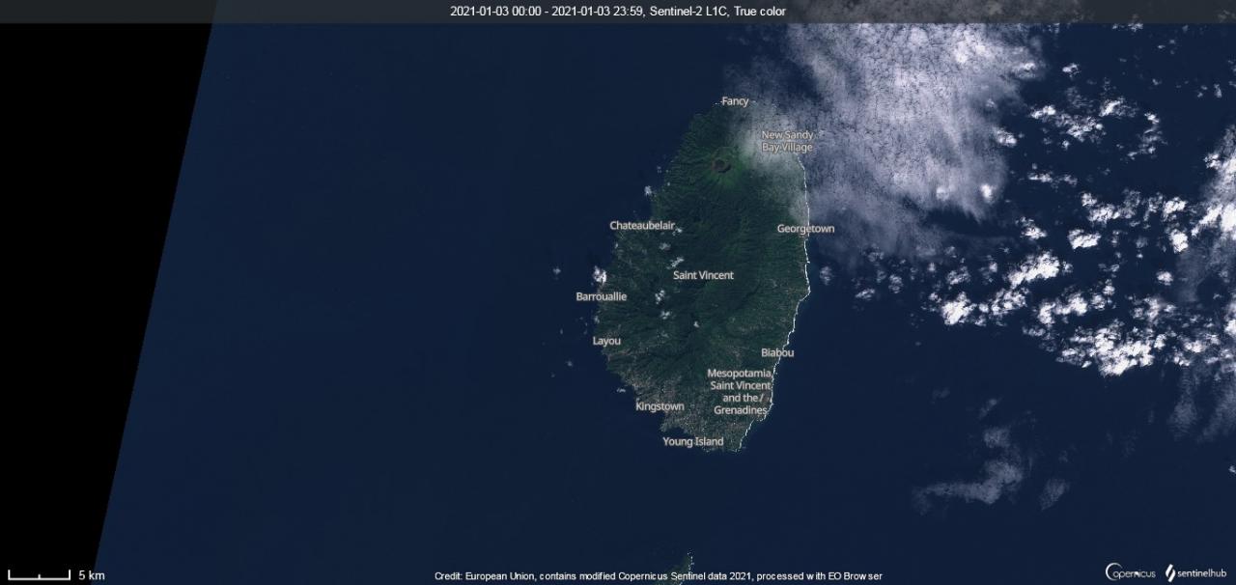
Task: Click the Fancy place label
Action: 735,101
